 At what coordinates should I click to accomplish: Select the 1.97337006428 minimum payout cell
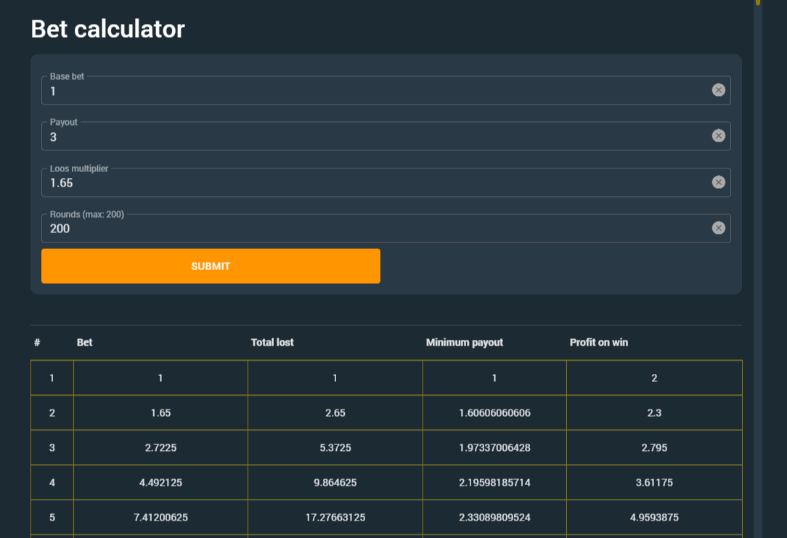[x=494, y=448]
